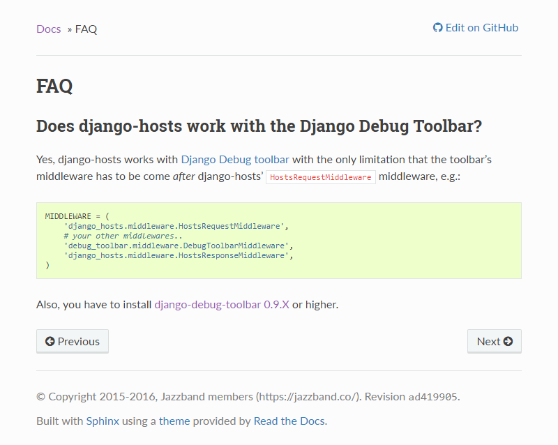Click the FAQ page heading
The width and height of the screenshot is (558, 445).
54,86
